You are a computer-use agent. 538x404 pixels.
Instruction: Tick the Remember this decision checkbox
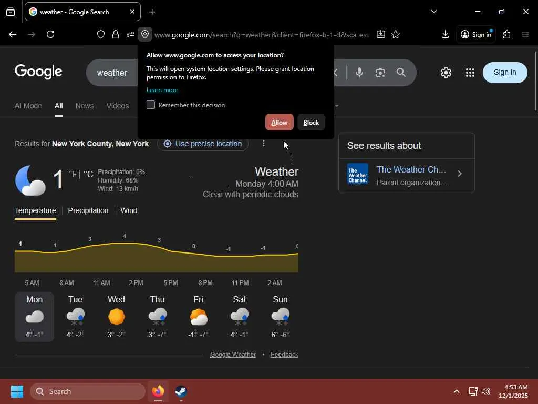pyautogui.click(x=151, y=105)
